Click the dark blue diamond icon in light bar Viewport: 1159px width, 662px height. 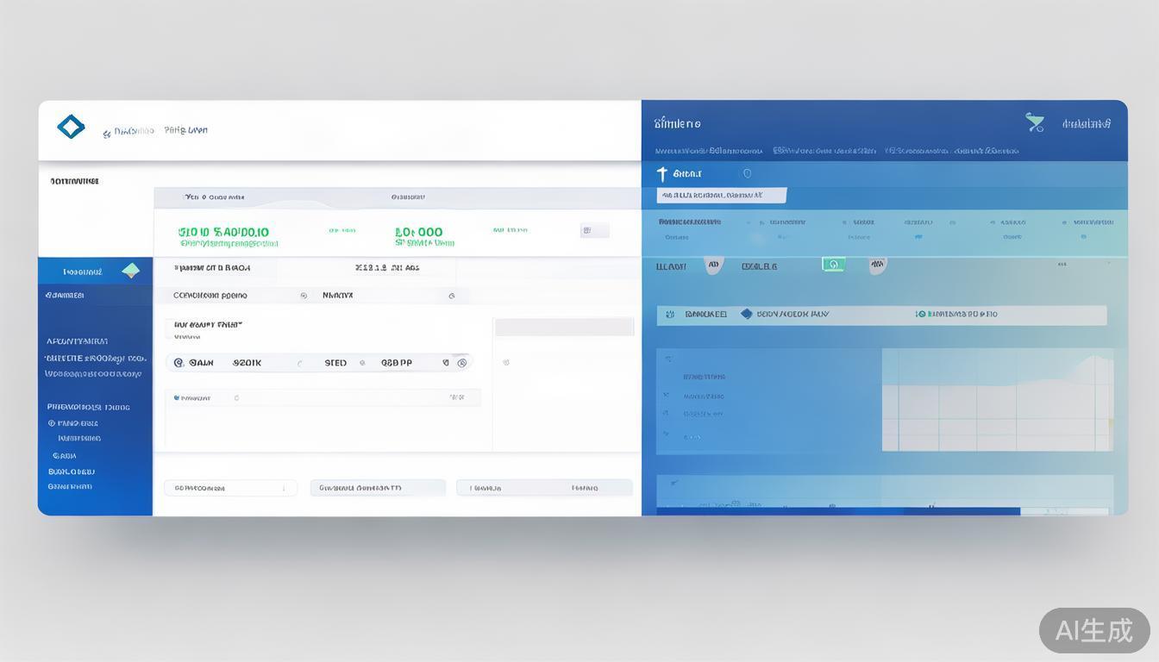pyautogui.click(x=746, y=315)
